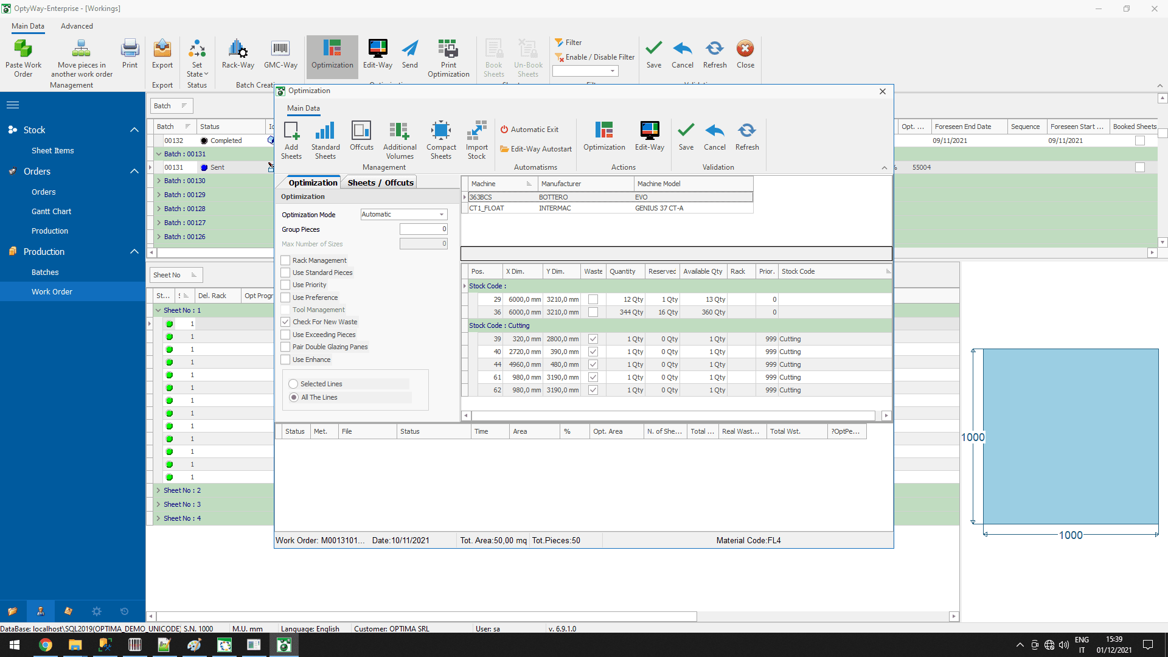This screenshot has width=1168, height=657.
Task: Click Paste Work Order icon
Action: coord(24,58)
